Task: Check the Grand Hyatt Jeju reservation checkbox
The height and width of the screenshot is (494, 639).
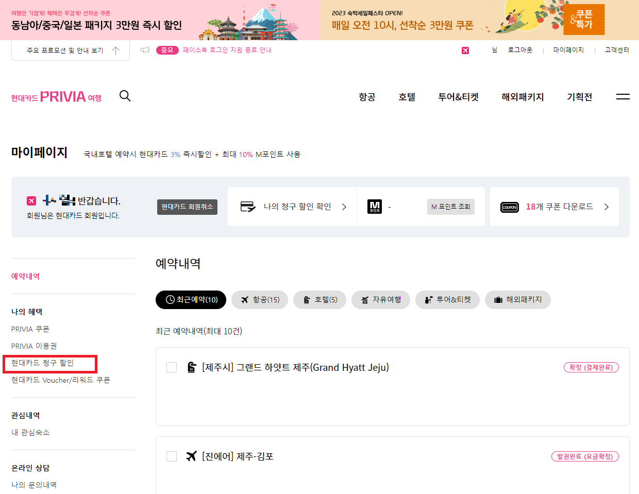Action: tap(172, 367)
